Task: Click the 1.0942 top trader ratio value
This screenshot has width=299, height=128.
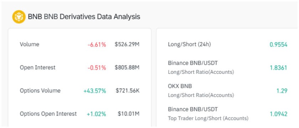Action: pyautogui.click(x=278, y=114)
